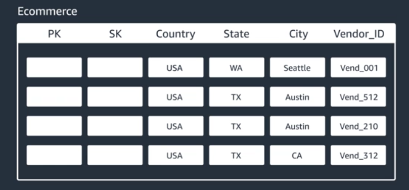The image size is (409, 190).
Task: Click the empty SK cell in the Seattle row
Action: 115,68
